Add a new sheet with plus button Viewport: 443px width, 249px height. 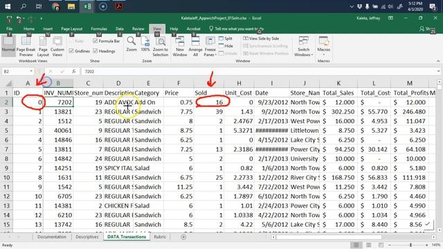(183, 237)
